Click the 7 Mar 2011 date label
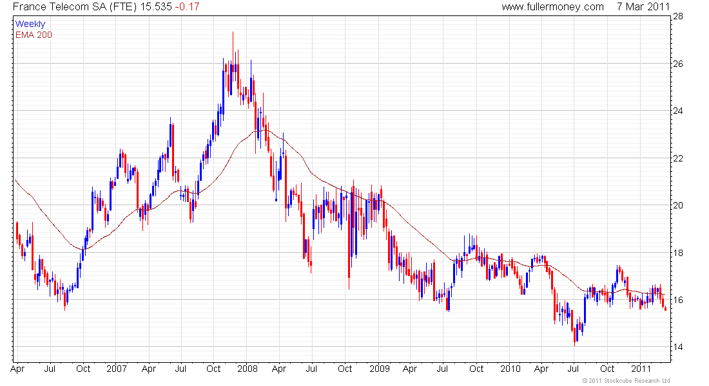 point(642,6)
